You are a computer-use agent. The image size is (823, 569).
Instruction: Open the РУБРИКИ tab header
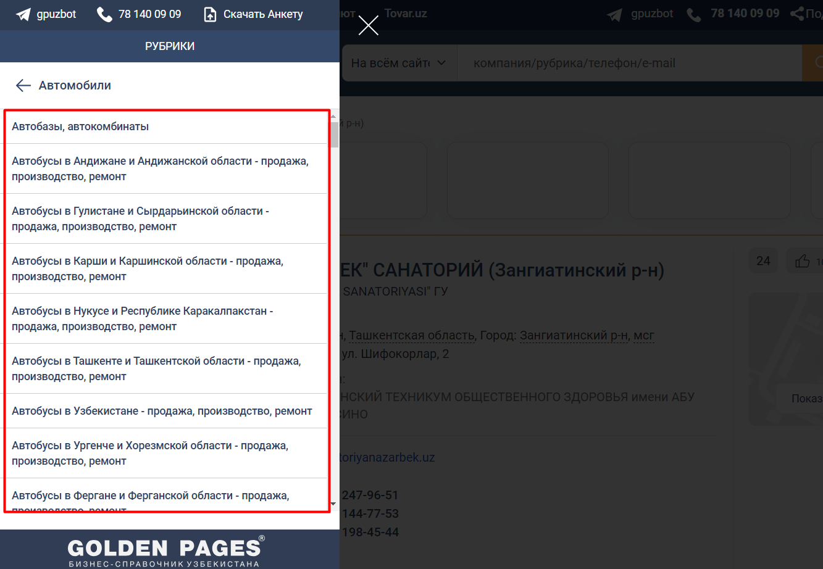click(x=170, y=46)
